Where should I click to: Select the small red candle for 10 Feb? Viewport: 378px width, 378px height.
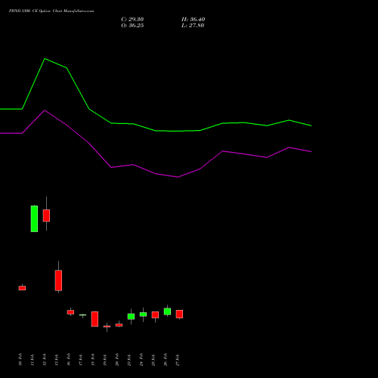(22, 288)
